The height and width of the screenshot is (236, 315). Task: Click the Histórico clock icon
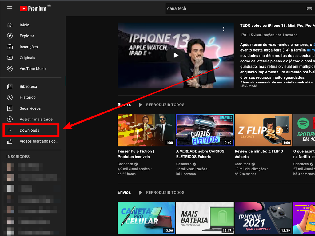coord(10,97)
